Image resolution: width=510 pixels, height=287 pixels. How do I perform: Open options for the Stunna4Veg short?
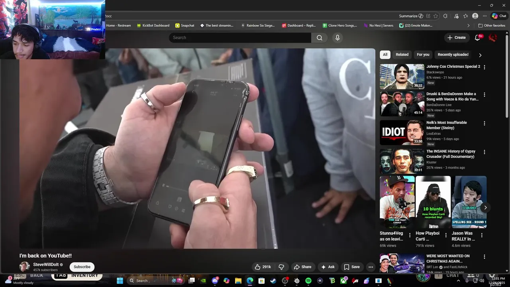point(410,235)
